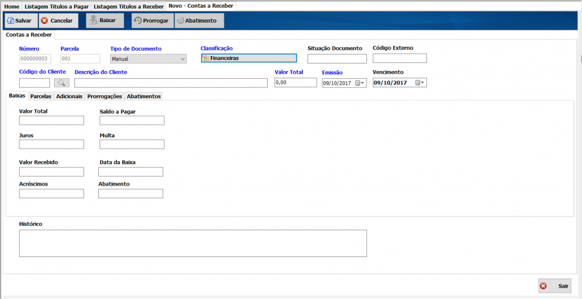The width and height of the screenshot is (582, 299).
Task: Click the Salvar toolbar button
Action: 20,20
